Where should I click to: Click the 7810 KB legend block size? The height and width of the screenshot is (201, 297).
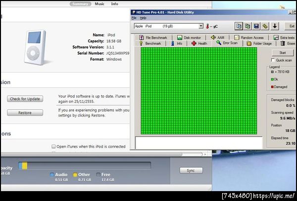tap(282, 72)
